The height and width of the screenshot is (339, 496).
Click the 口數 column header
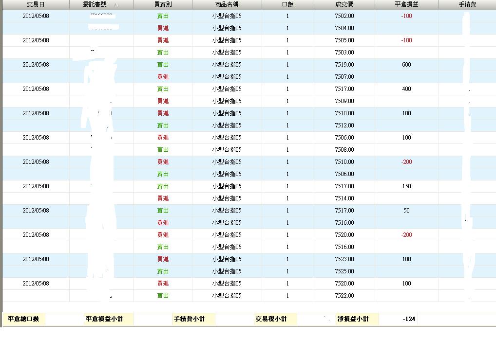pos(288,4)
